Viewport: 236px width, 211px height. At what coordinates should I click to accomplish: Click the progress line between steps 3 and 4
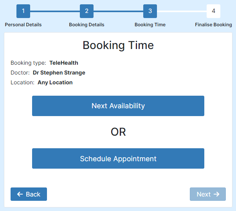(x=182, y=11)
